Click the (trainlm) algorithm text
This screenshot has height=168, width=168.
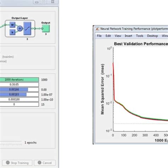(x=8, y=57)
